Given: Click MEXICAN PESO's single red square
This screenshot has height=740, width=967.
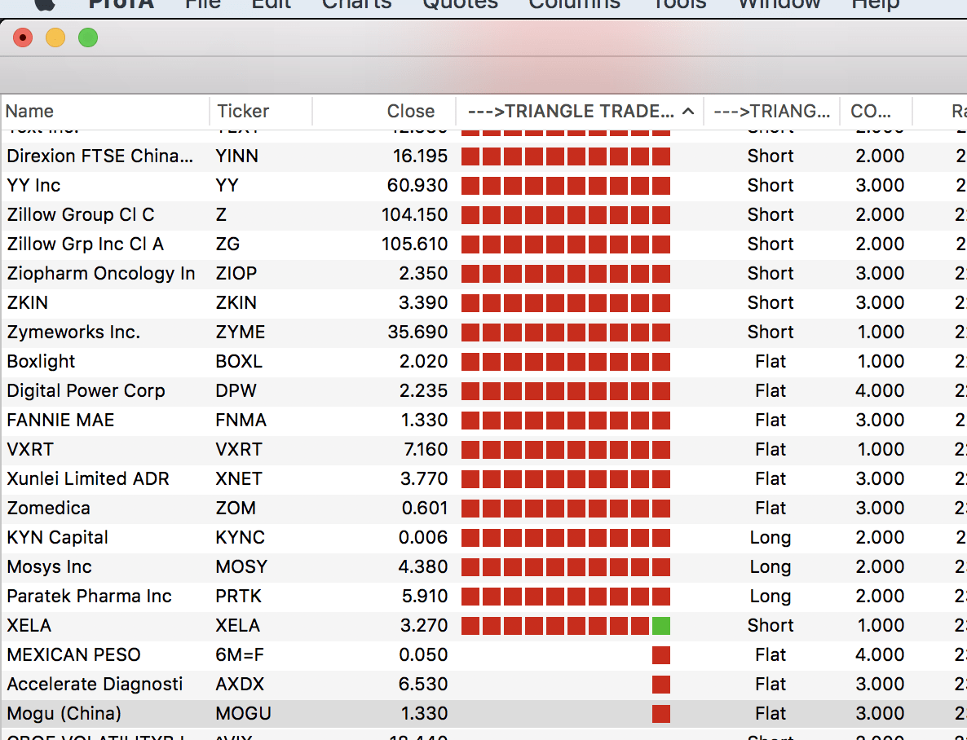Looking at the screenshot, I should tap(661, 655).
